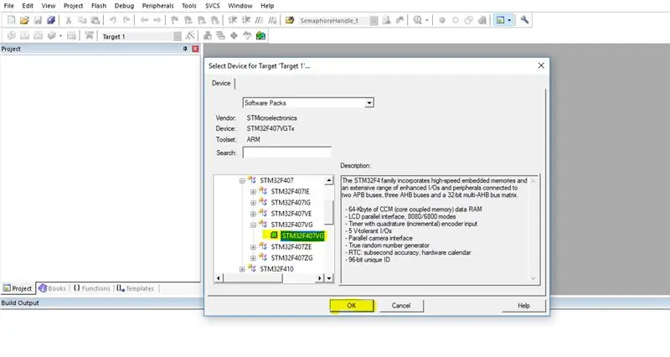This screenshot has width=670, height=357.
Task: Expand the STM32F410 node
Action: pyautogui.click(x=242, y=269)
